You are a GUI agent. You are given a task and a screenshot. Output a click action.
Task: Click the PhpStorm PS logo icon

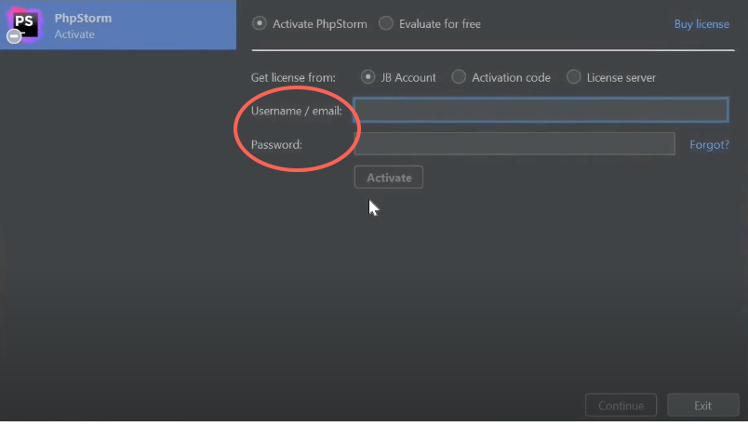pyautogui.click(x=24, y=22)
